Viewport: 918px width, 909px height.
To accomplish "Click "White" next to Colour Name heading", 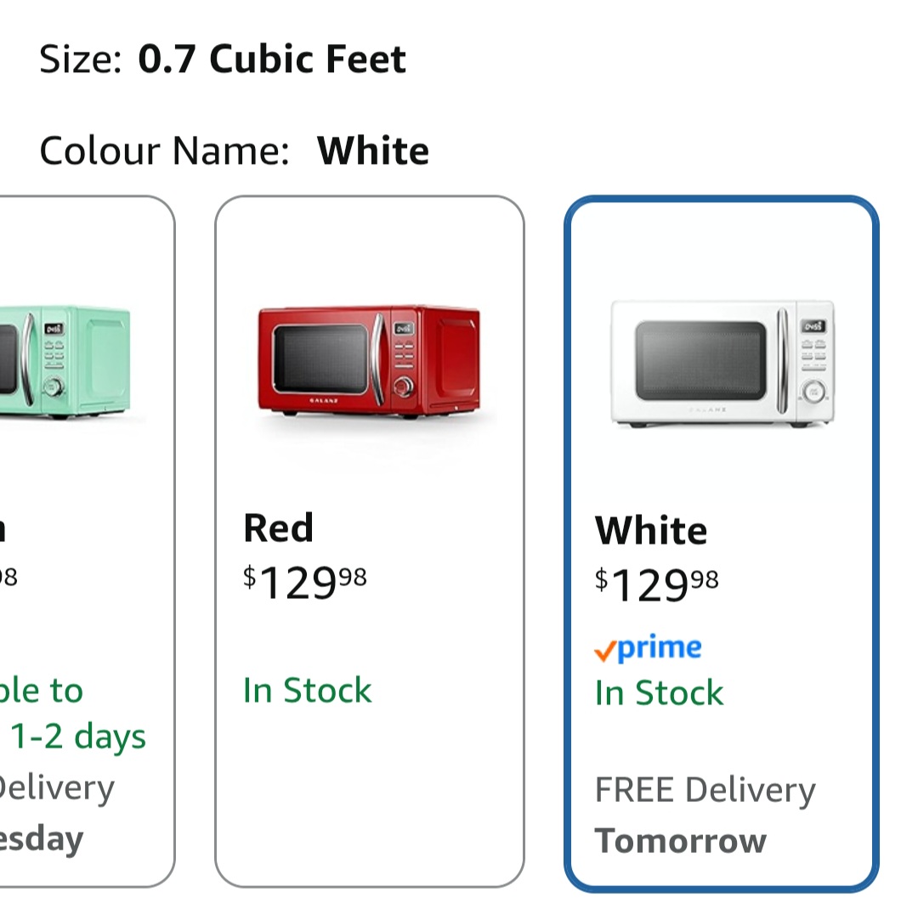I will click(x=372, y=151).
